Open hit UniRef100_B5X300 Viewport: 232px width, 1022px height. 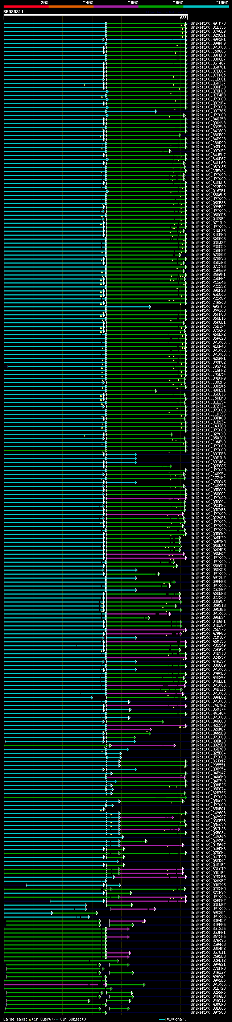pos(208,438)
